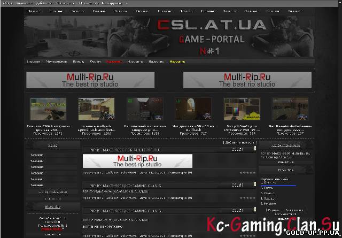Open the wallhack speedhack aim bot thumbnail
Screen dimensions: 342x238
(96, 109)
